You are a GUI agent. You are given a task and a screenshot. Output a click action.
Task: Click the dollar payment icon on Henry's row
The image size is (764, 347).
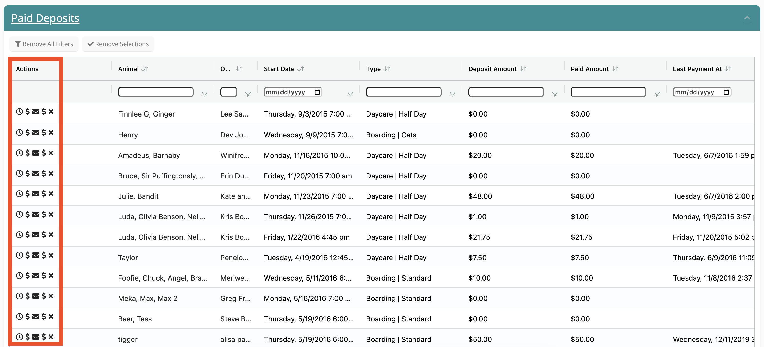tap(27, 132)
